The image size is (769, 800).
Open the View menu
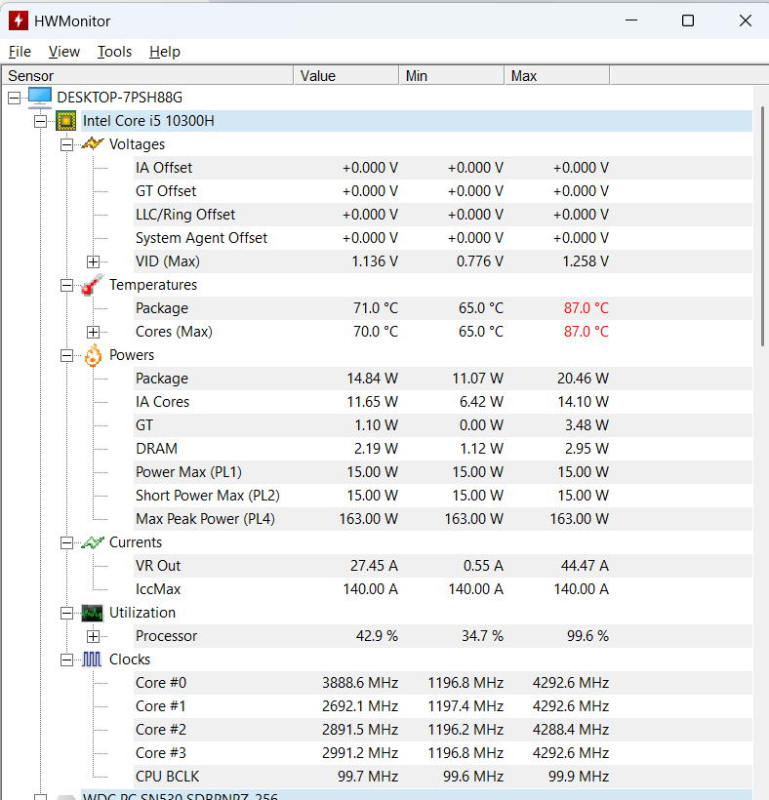pos(64,52)
